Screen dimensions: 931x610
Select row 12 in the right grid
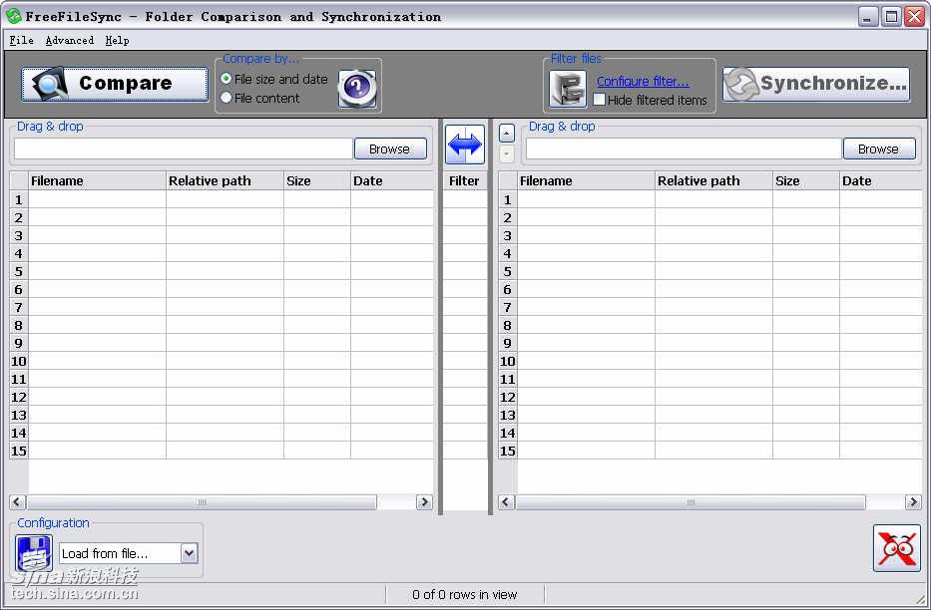pos(508,397)
